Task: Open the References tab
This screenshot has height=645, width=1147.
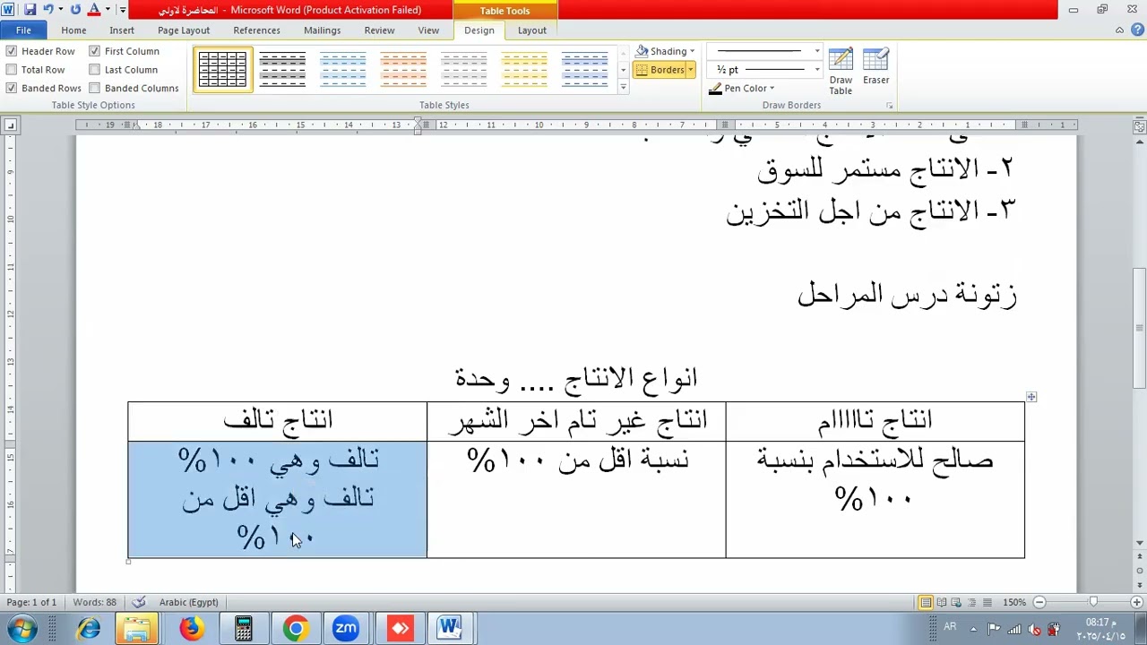Action: (x=256, y=30)
